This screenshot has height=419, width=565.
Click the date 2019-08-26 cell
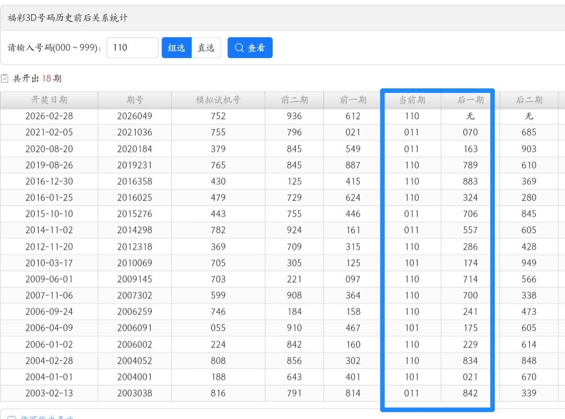(x=49, y=165)
